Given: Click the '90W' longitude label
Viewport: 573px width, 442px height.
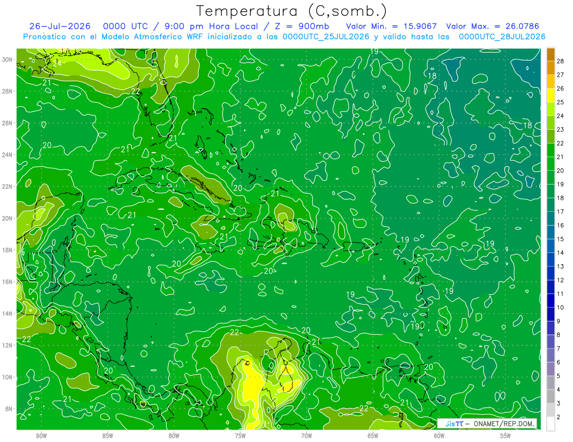Looking at the screenshot, I should point(42,436).
